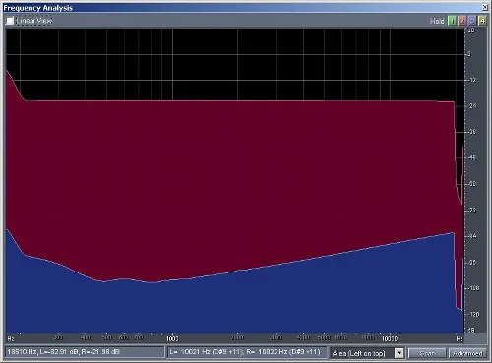Click the Linear View label text
Viewport: 492px width, 363px height.
pyautogui.click(x=33, y=21)
